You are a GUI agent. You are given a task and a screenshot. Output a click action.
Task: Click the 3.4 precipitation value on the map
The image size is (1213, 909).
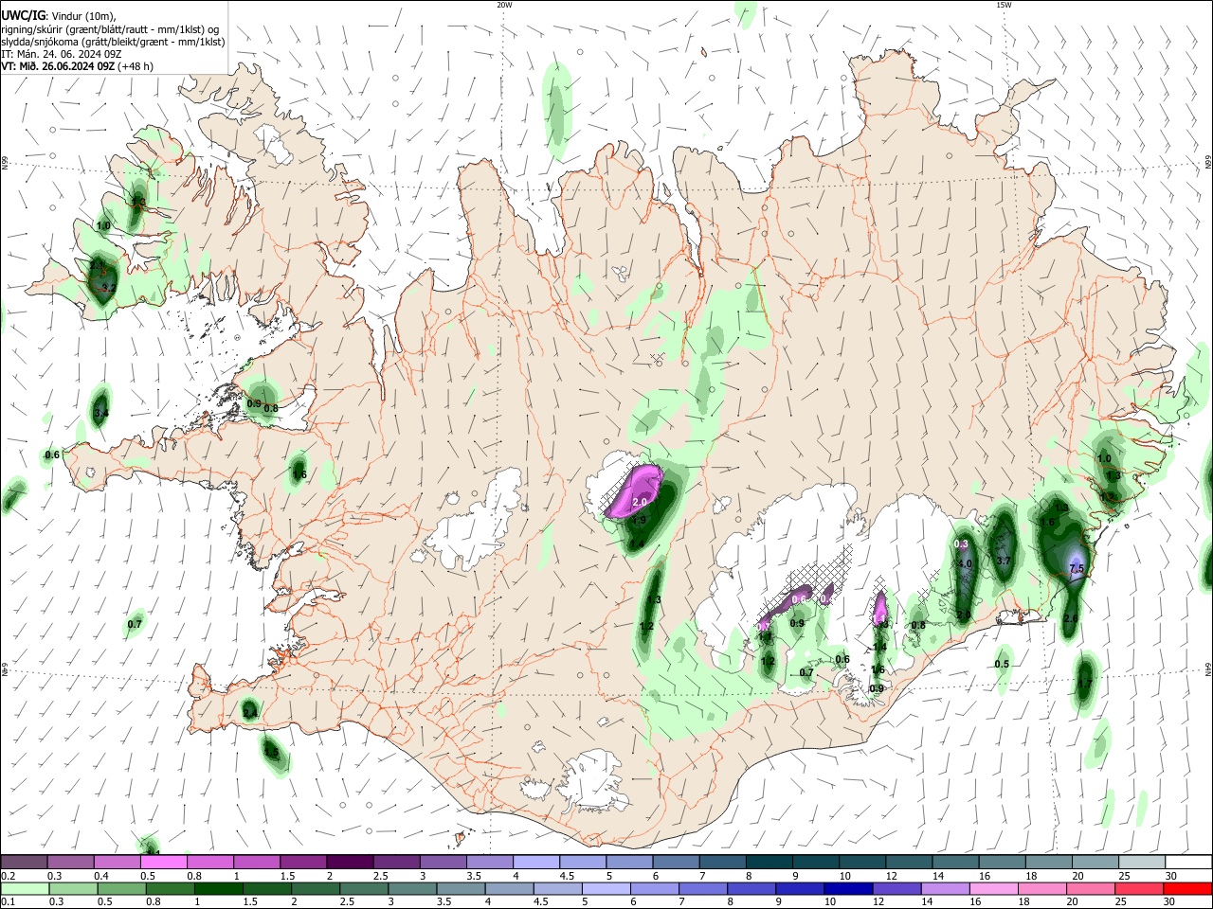100,413
